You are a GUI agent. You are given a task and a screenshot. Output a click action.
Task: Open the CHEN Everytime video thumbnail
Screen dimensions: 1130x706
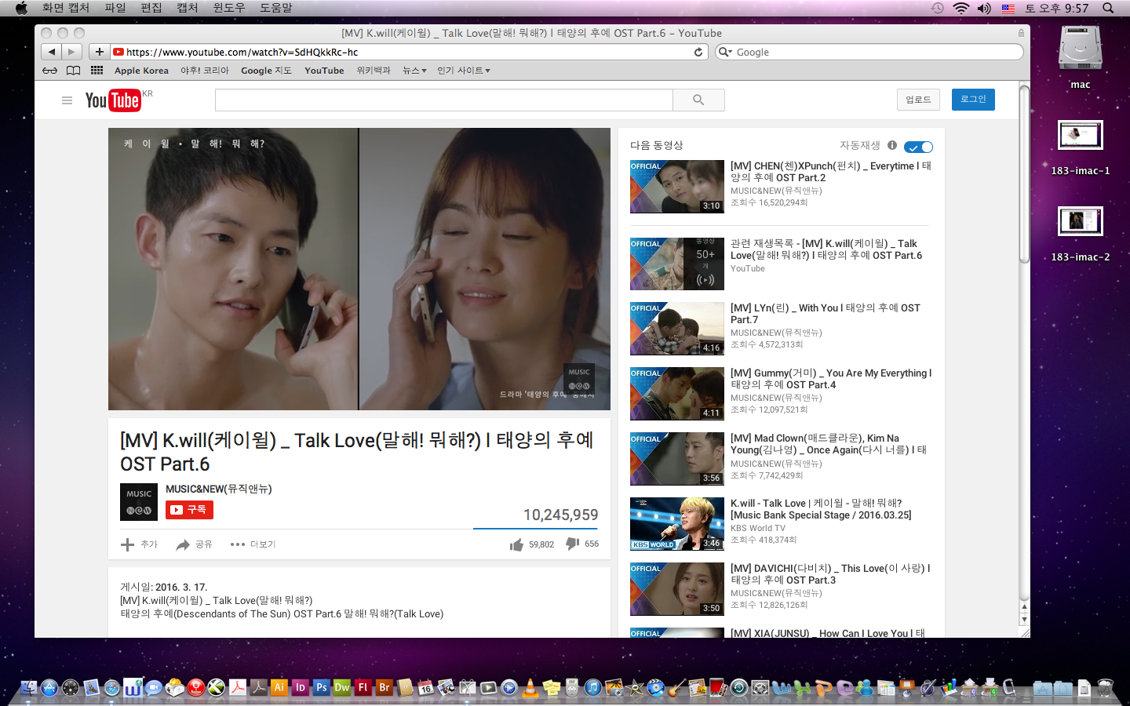676,187
